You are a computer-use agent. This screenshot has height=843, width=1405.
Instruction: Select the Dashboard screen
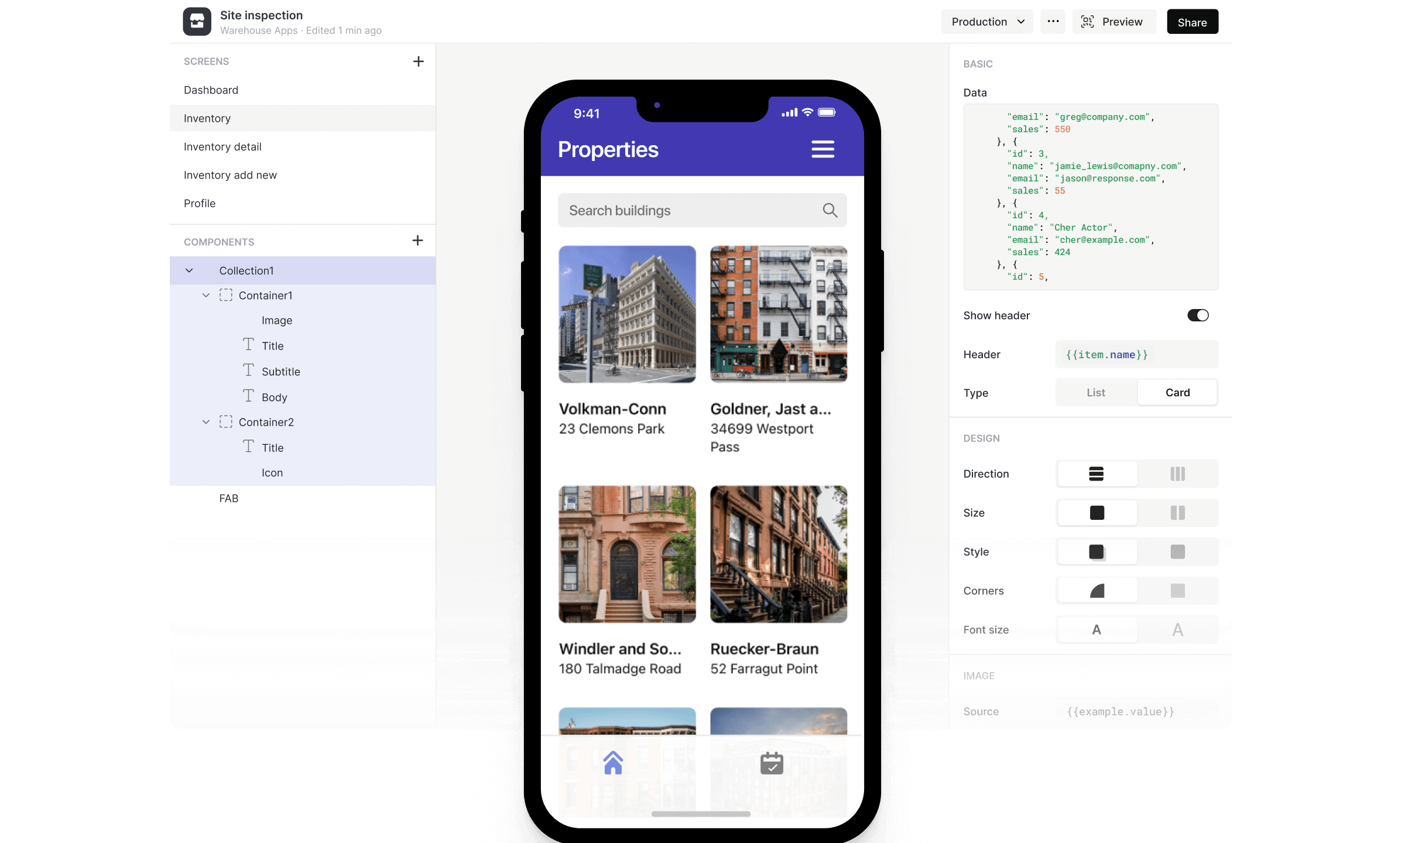coord(211,90)
